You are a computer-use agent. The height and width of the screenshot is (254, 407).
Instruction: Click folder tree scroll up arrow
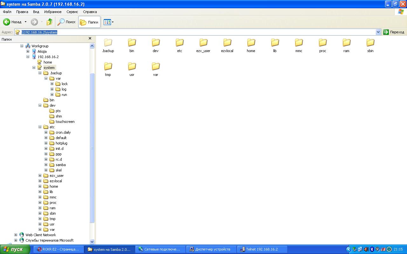(x=92, y=46)
